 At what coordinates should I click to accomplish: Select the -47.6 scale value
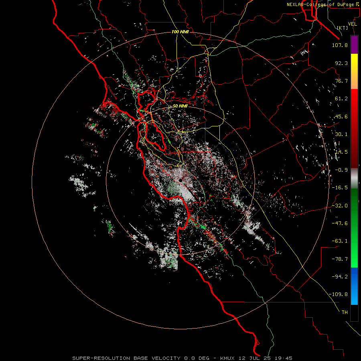[340, 223]
